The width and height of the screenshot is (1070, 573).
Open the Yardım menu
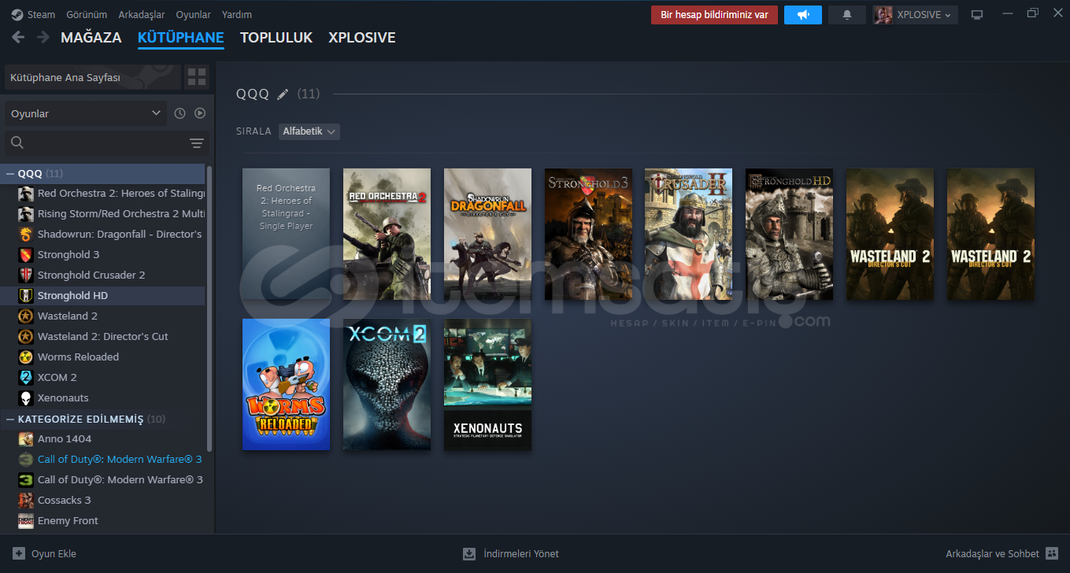[x=237, y=15]
